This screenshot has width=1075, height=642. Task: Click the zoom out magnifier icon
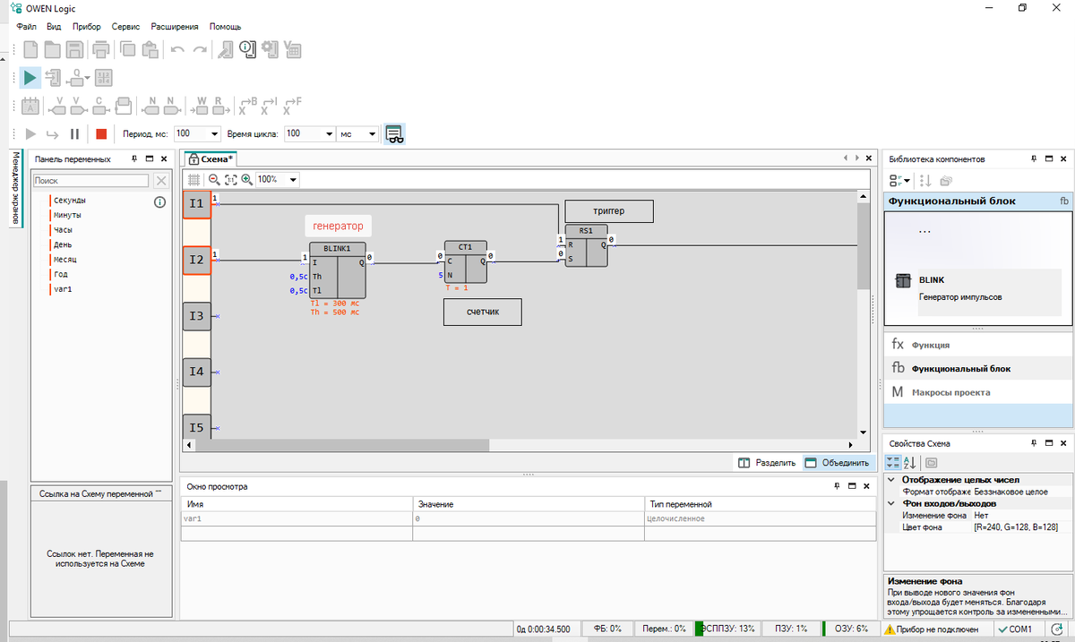(x=214, y=179)
